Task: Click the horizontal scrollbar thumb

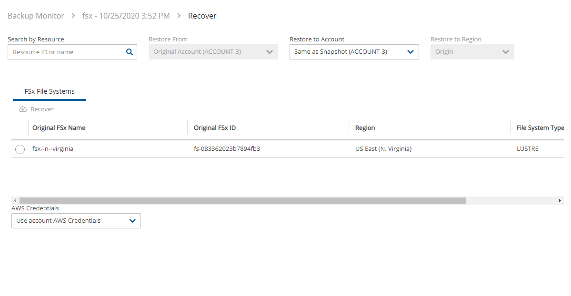Action: tap(243, 201)
